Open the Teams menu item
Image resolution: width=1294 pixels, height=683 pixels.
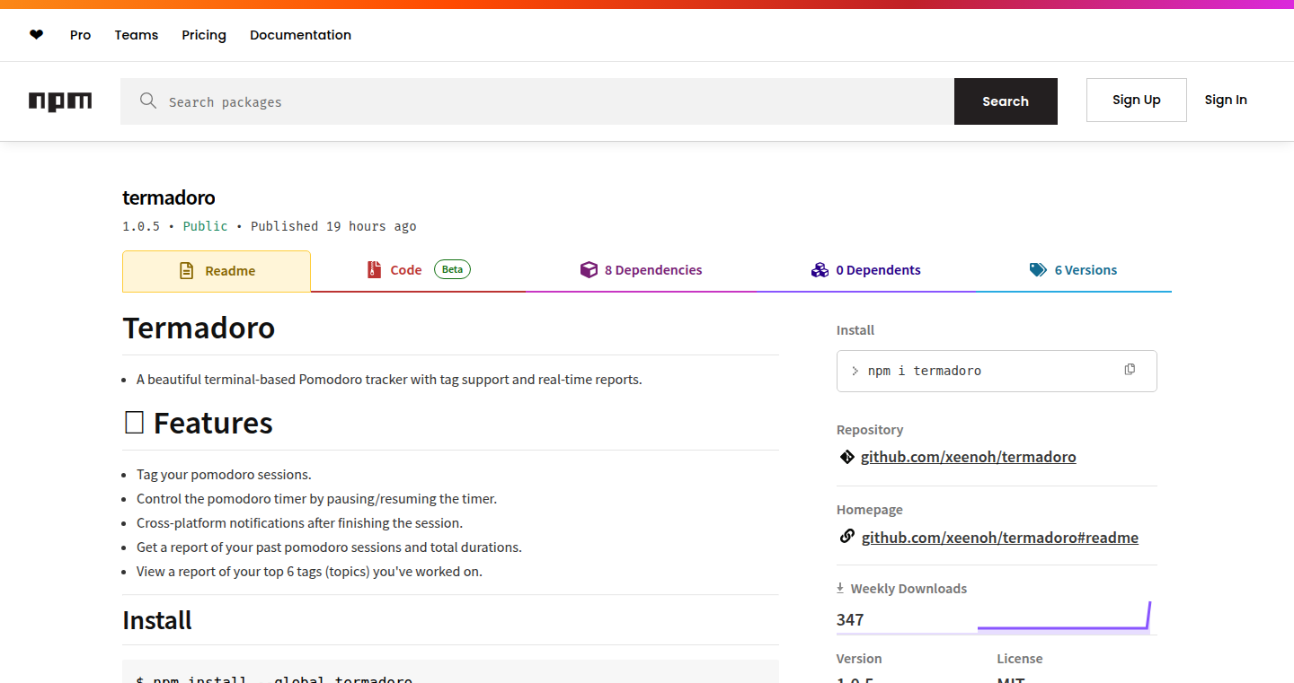point(137,35)
